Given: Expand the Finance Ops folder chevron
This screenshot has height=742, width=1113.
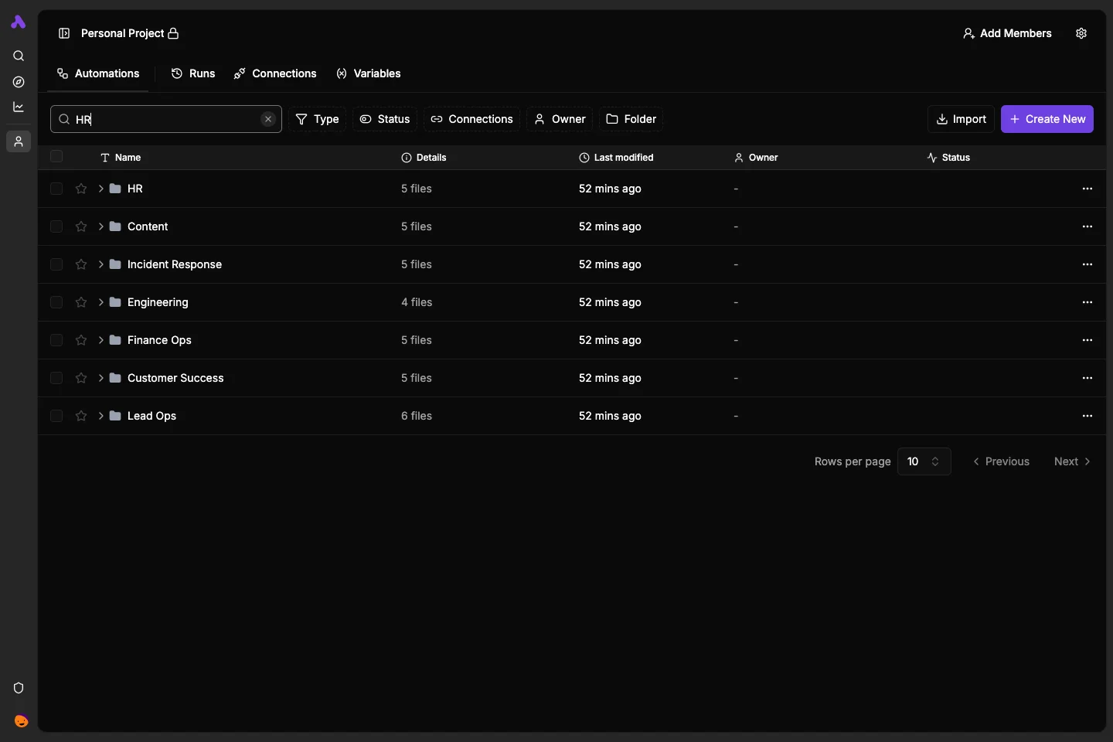Looking at the screenshot, I should pos(101,340).
